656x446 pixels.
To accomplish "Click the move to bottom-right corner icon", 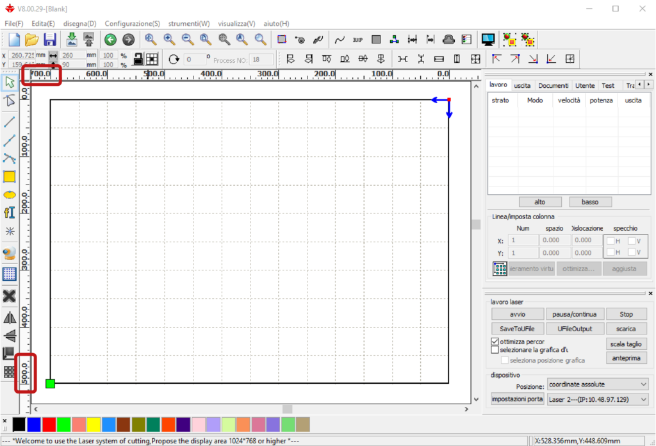I will pos(533,59).
